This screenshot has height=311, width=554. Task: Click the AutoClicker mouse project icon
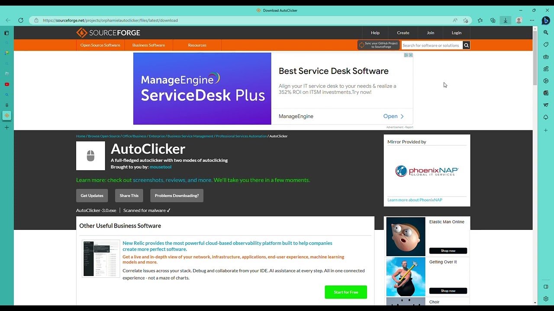90,156
